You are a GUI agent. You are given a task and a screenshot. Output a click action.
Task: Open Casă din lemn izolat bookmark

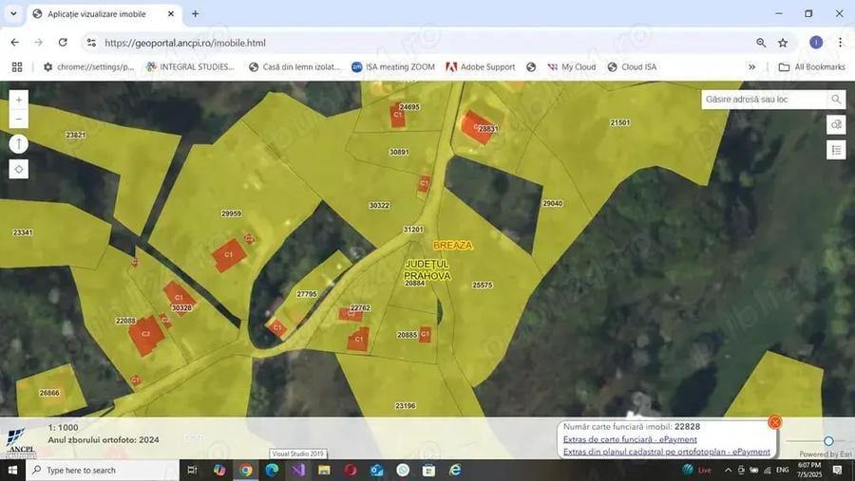pyautogui.click(x=294, y=67)
